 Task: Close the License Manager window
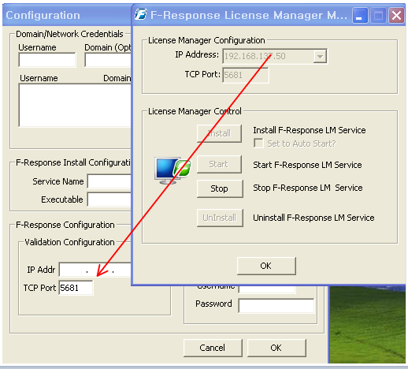[396, 15]
